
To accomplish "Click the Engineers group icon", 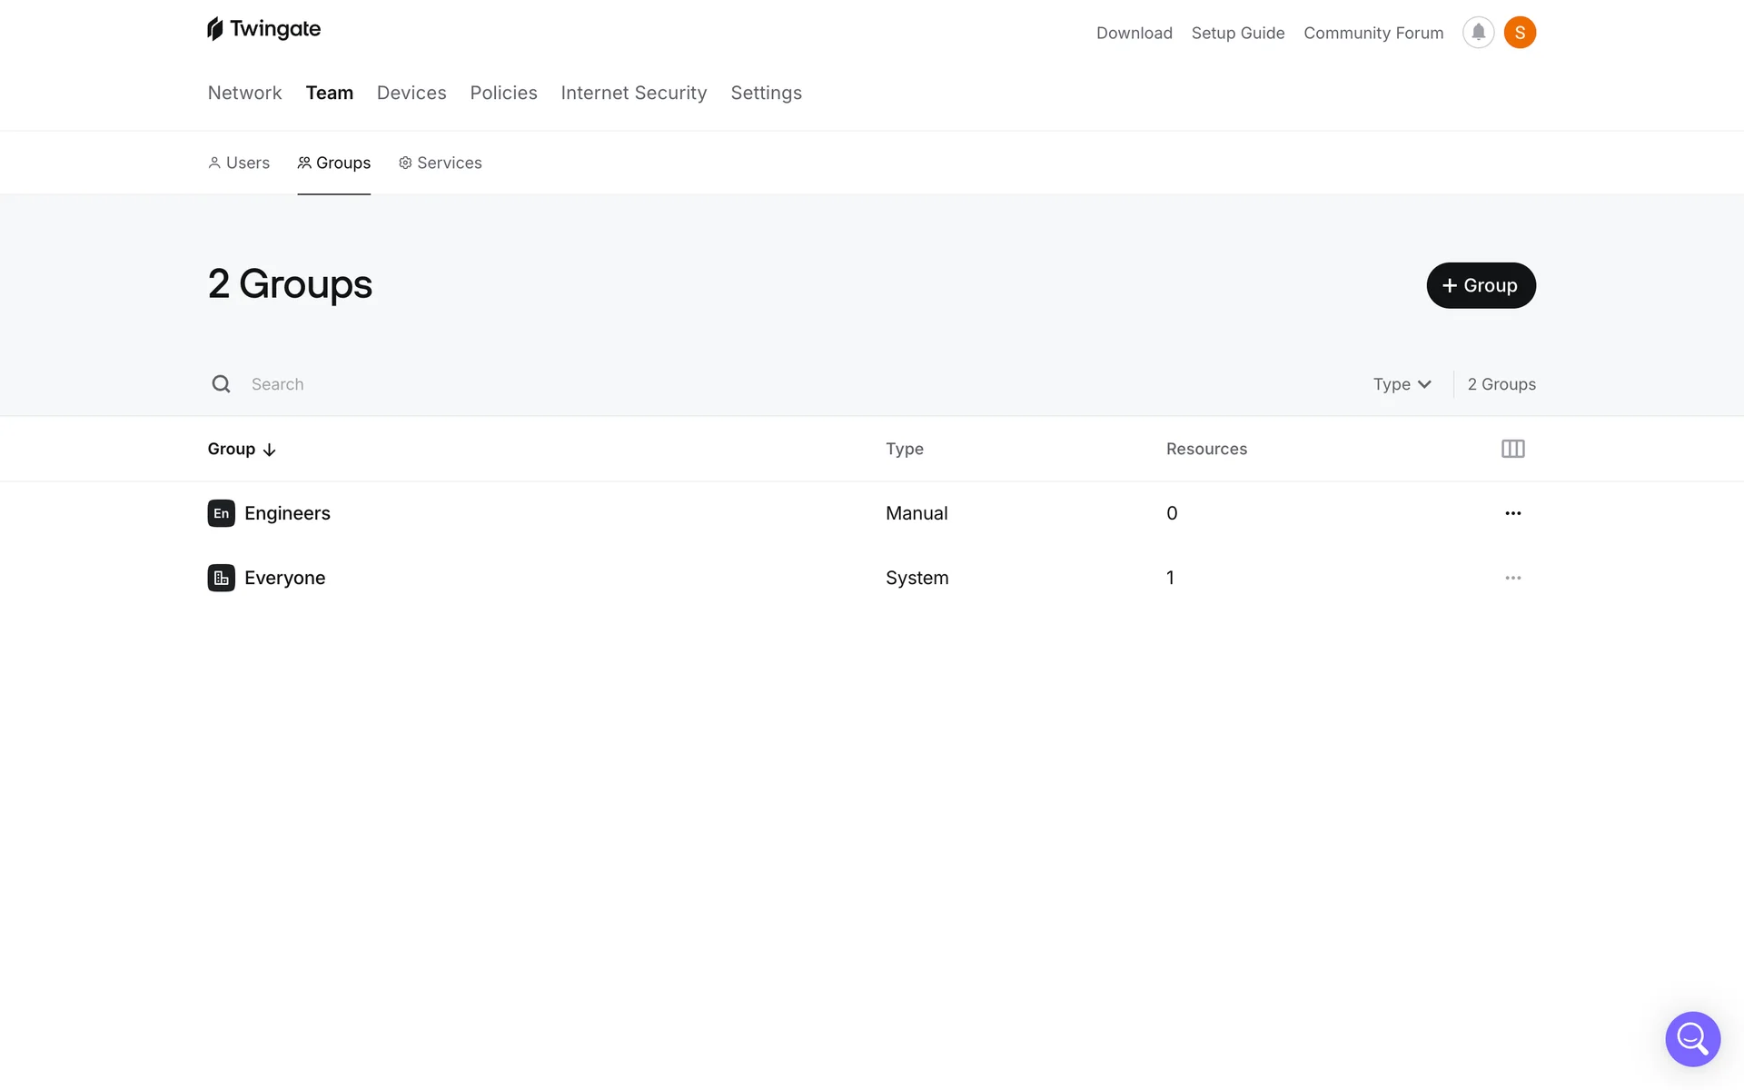I will coord(221,513).
